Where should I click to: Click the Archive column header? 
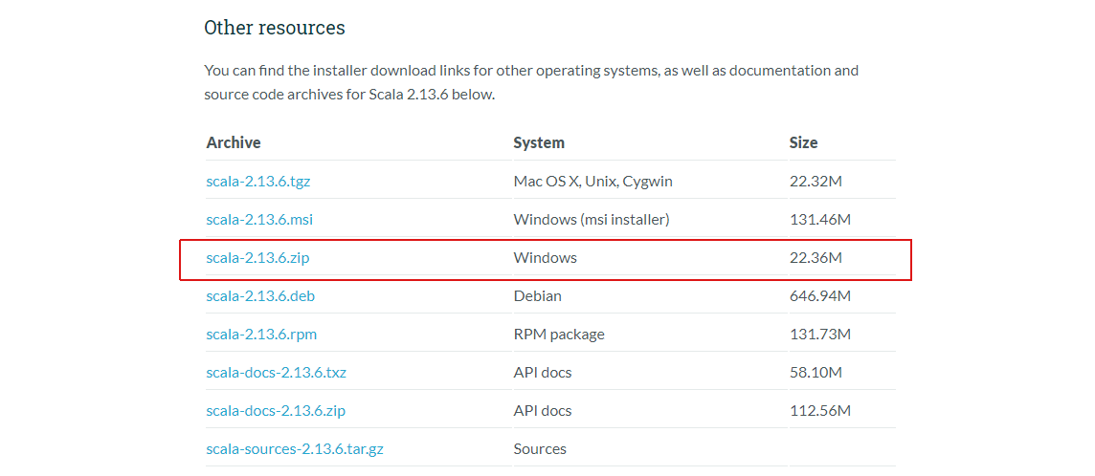point(234,142)
